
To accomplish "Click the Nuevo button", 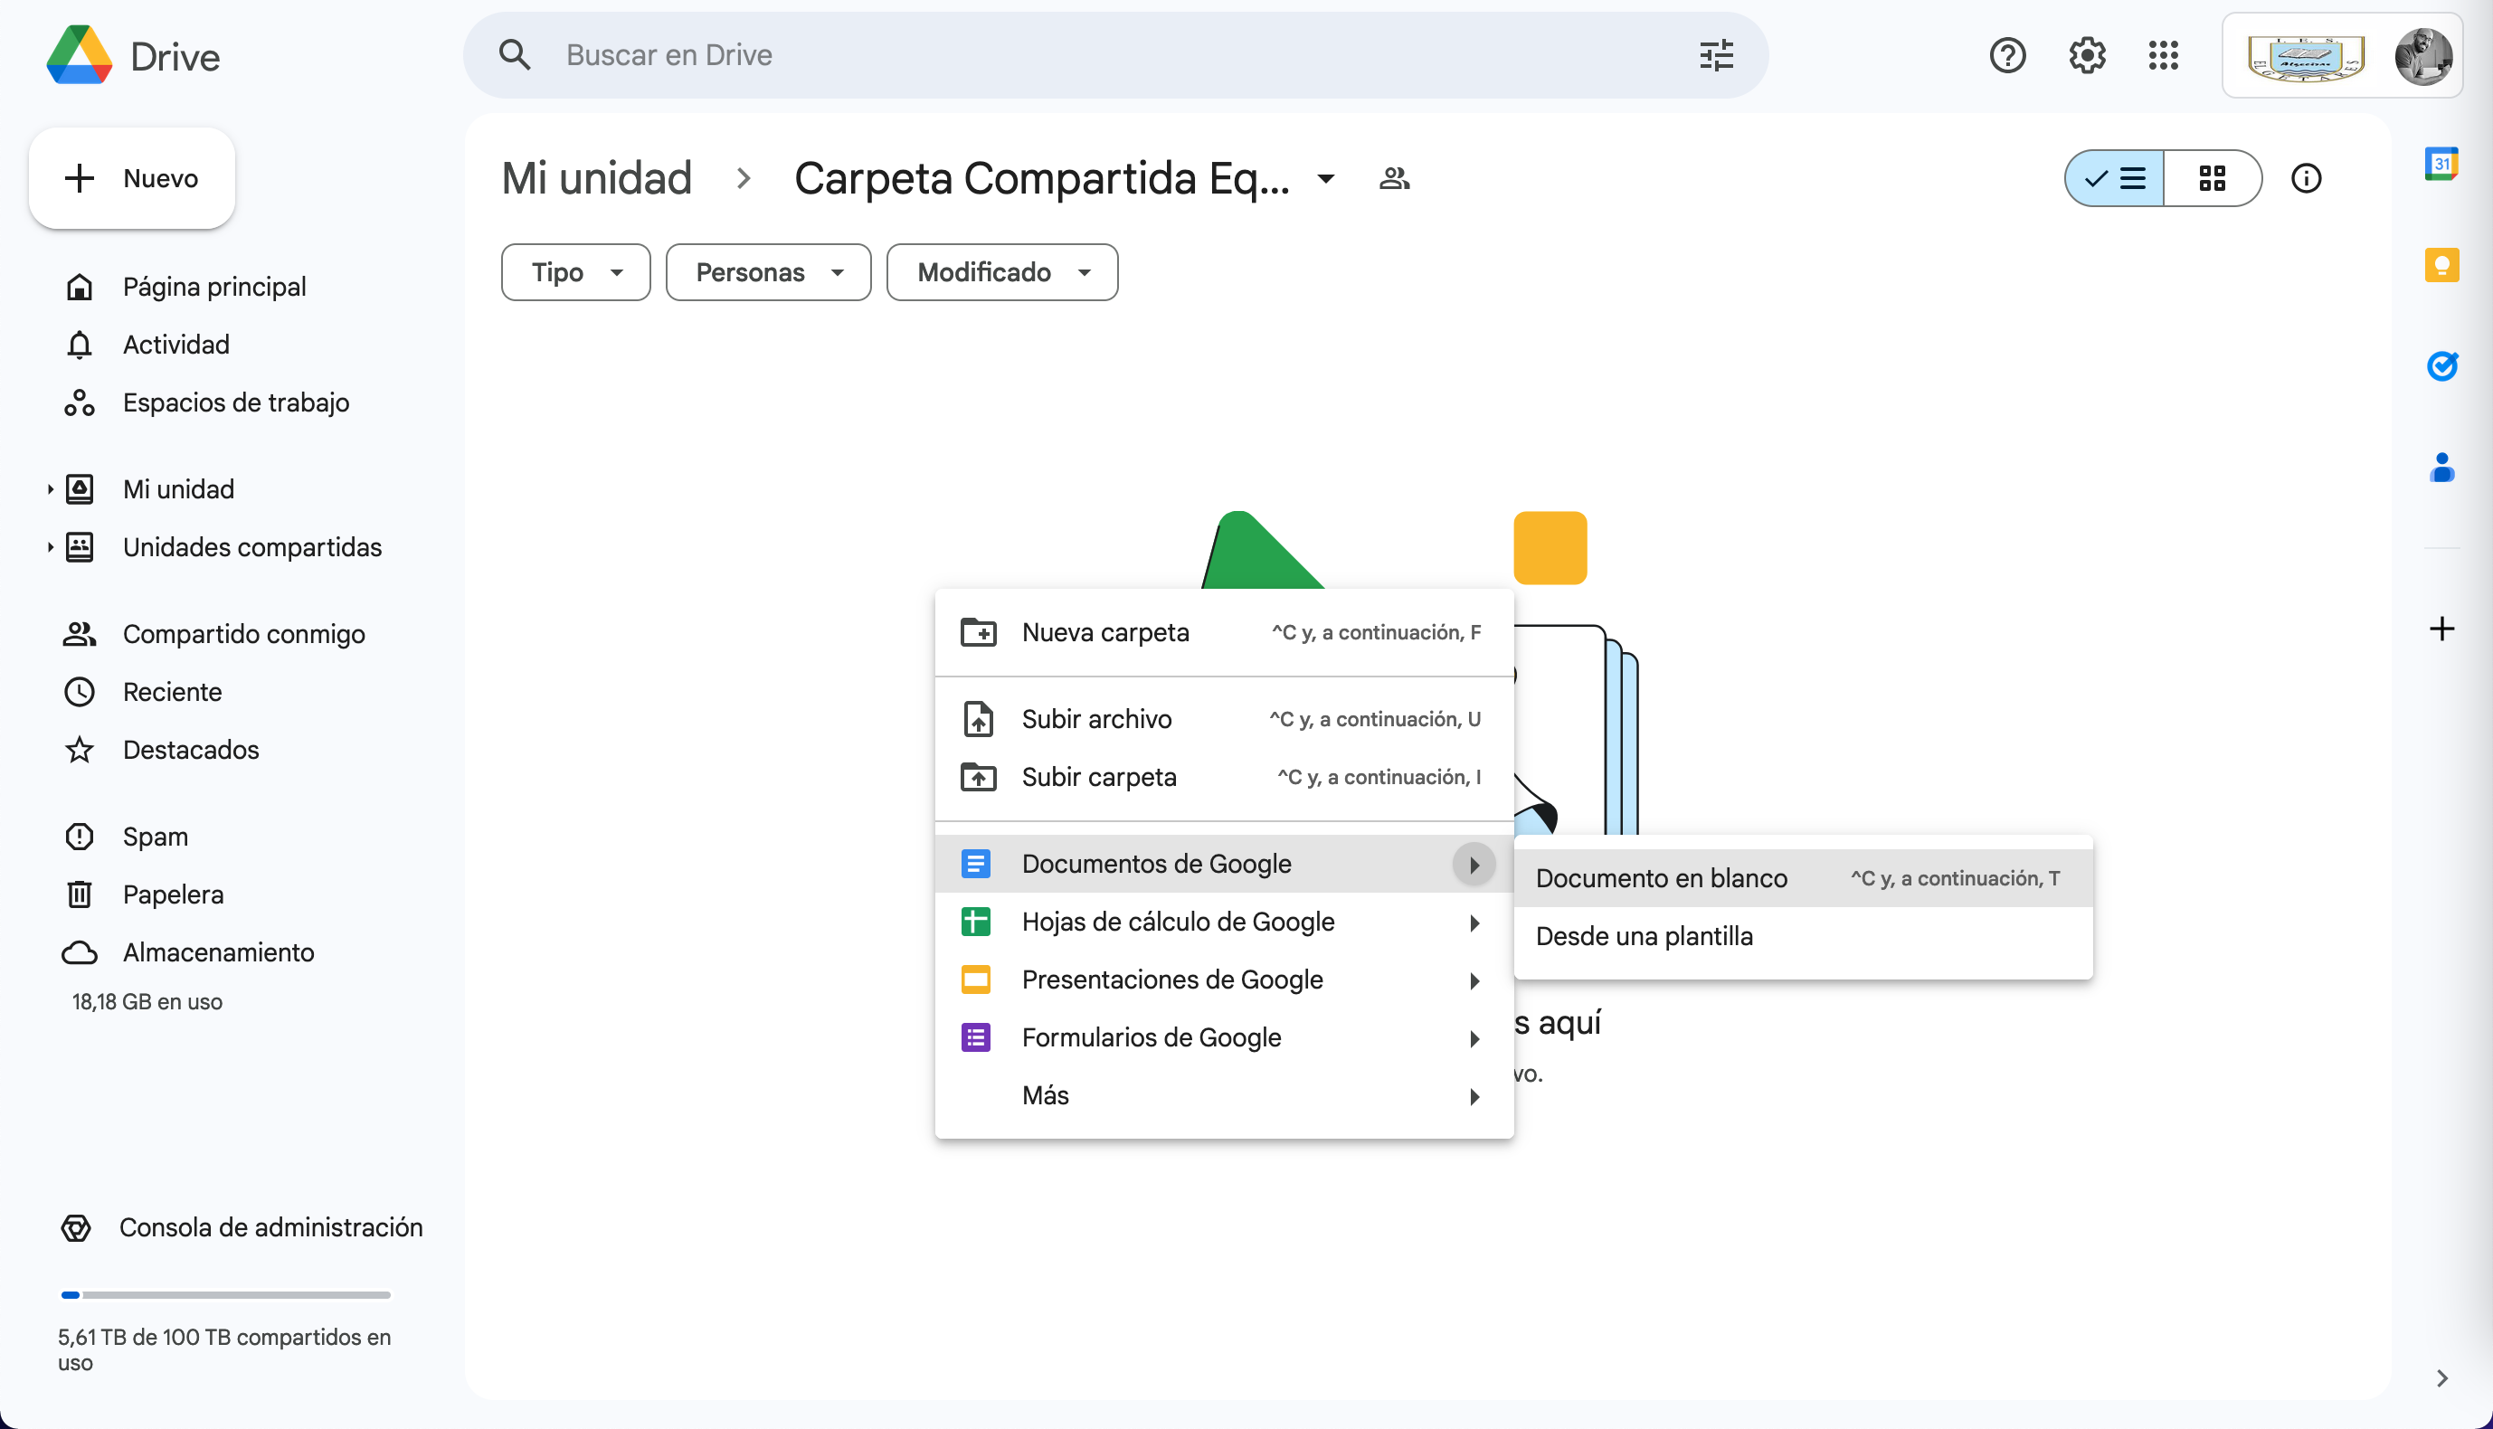I will (x=131, y=179).
